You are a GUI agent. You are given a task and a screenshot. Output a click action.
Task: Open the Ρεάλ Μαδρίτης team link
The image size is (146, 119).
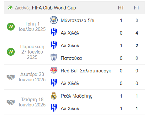tap(76, 96)
